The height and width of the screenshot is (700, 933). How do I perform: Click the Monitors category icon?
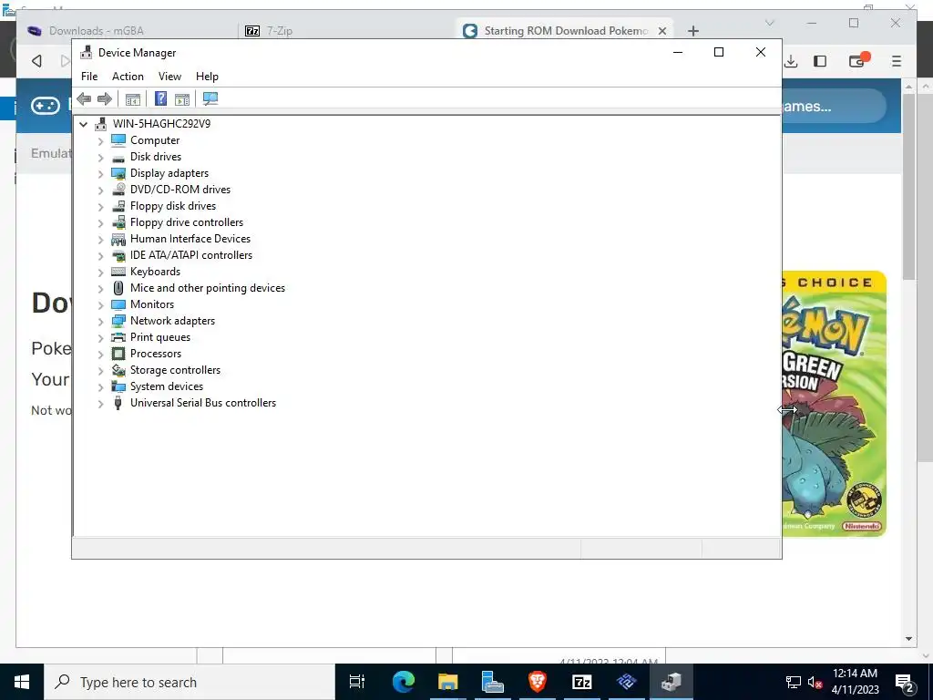pos(118,304)
